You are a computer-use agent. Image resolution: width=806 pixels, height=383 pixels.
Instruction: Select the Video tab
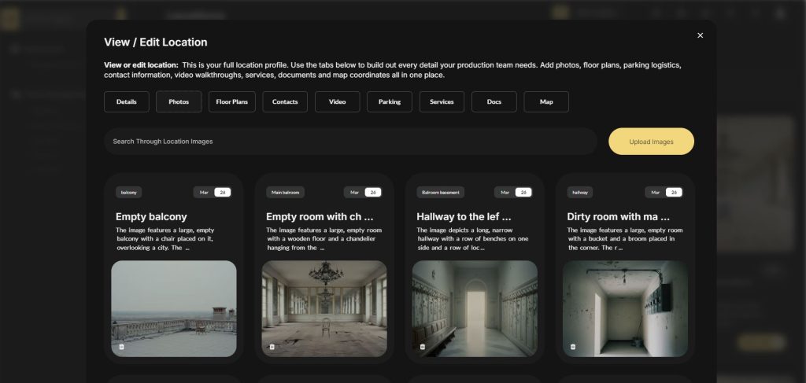tap(337, 101)
